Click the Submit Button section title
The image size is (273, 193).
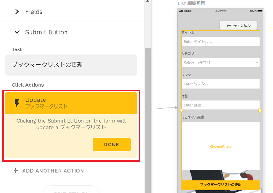click(x=46, y=32)
